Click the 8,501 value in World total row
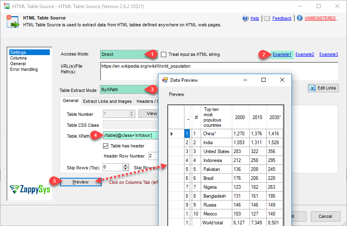 click(x=274, y=223)
